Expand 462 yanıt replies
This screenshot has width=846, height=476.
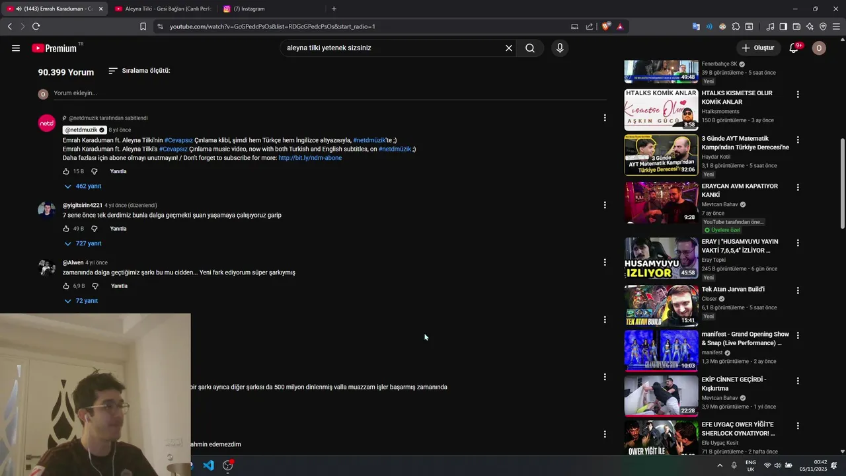click(83, 186)
